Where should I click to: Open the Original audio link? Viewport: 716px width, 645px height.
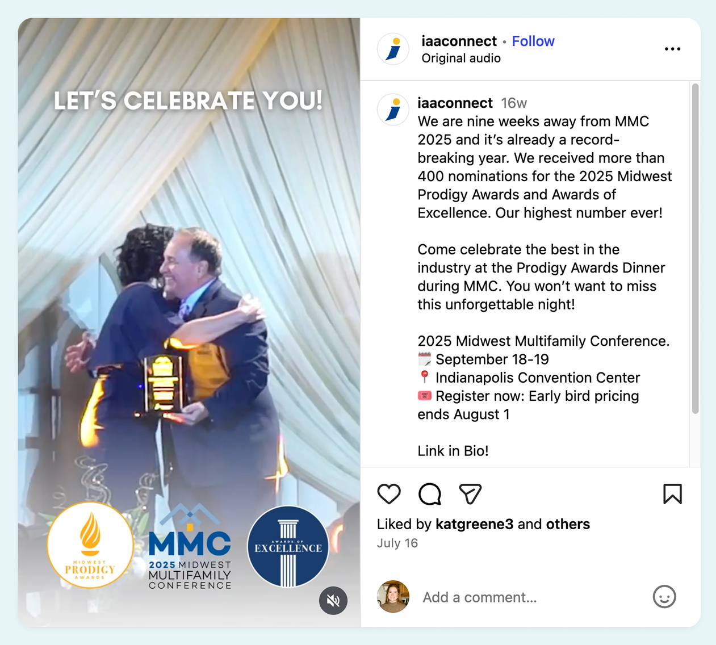click(461, 58)
